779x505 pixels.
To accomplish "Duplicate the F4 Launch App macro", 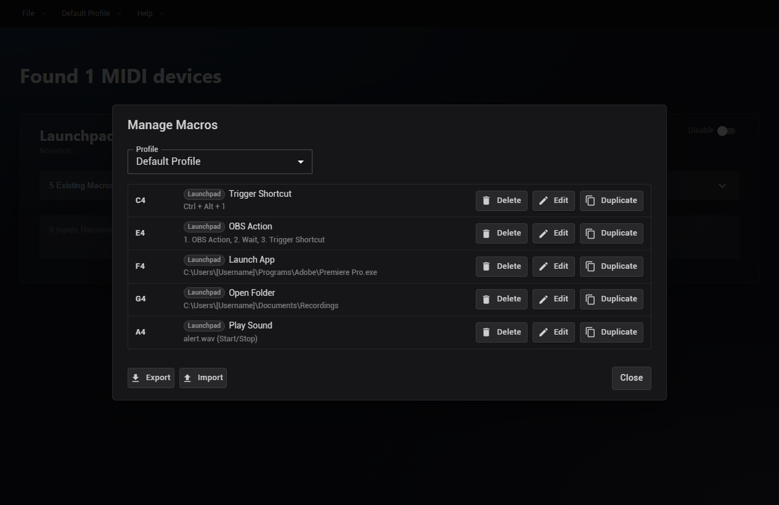I will (611, 266).
